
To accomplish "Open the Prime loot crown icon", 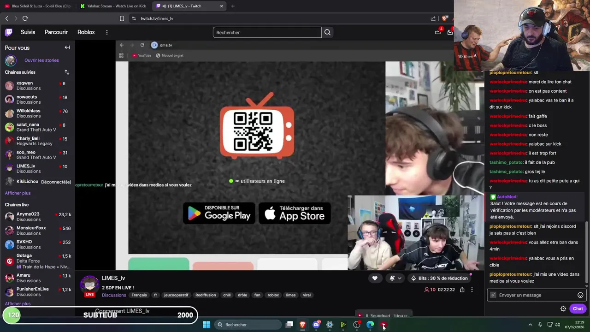I will (x=438, y=32).
